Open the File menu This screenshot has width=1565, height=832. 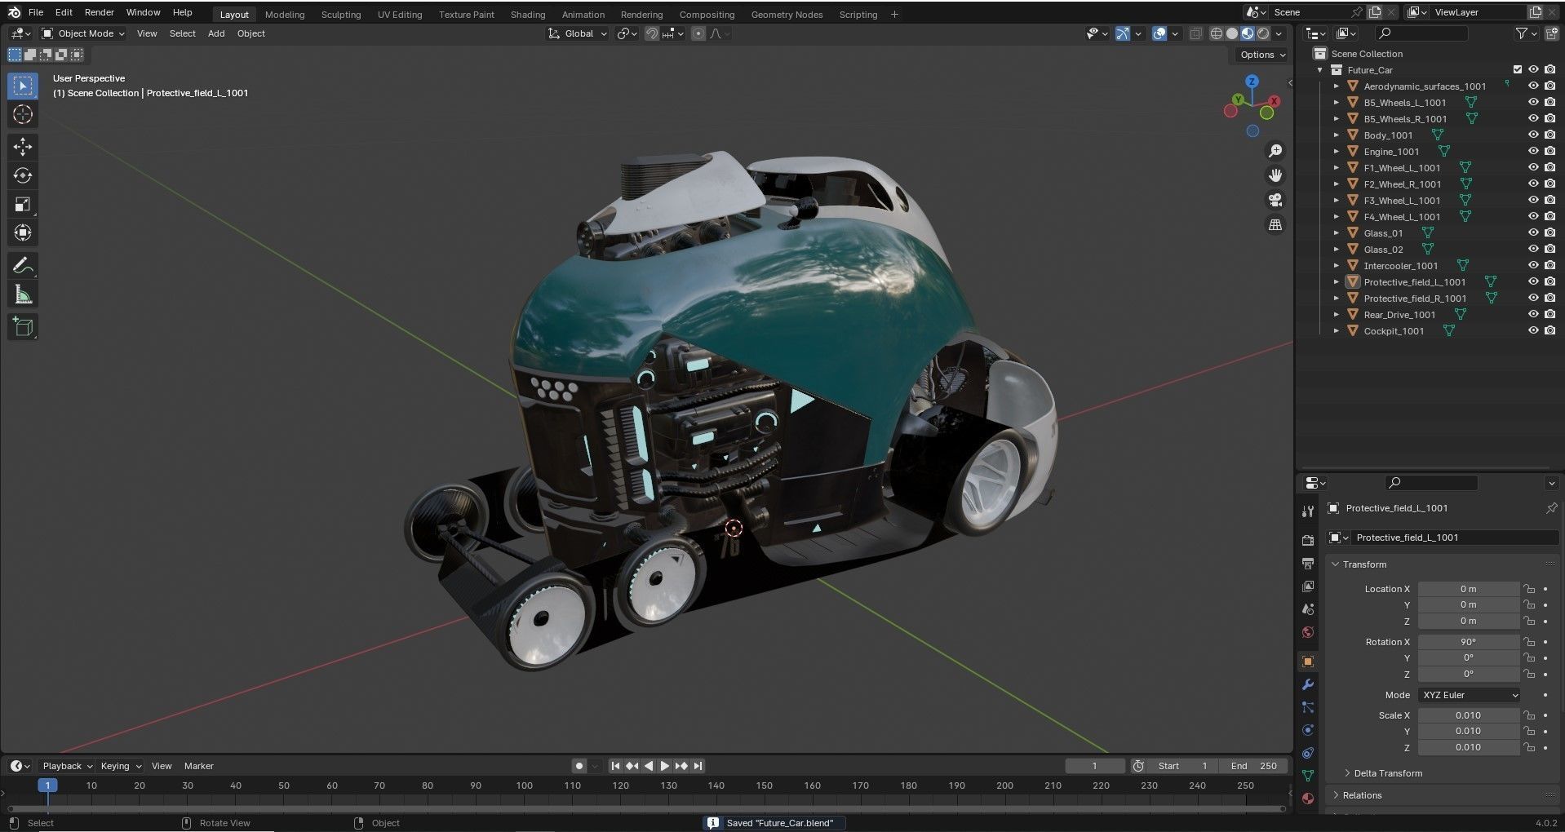coord(36,12)
